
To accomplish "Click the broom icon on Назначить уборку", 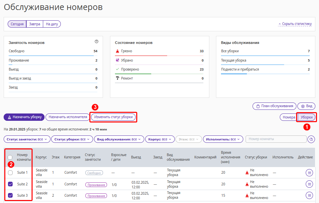I will click(x=9, y=117).
